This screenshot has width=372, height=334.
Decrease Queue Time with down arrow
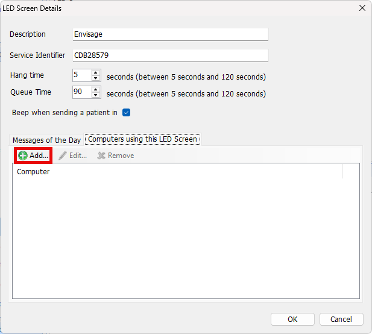pyautogui.click(x=96, y=95)
